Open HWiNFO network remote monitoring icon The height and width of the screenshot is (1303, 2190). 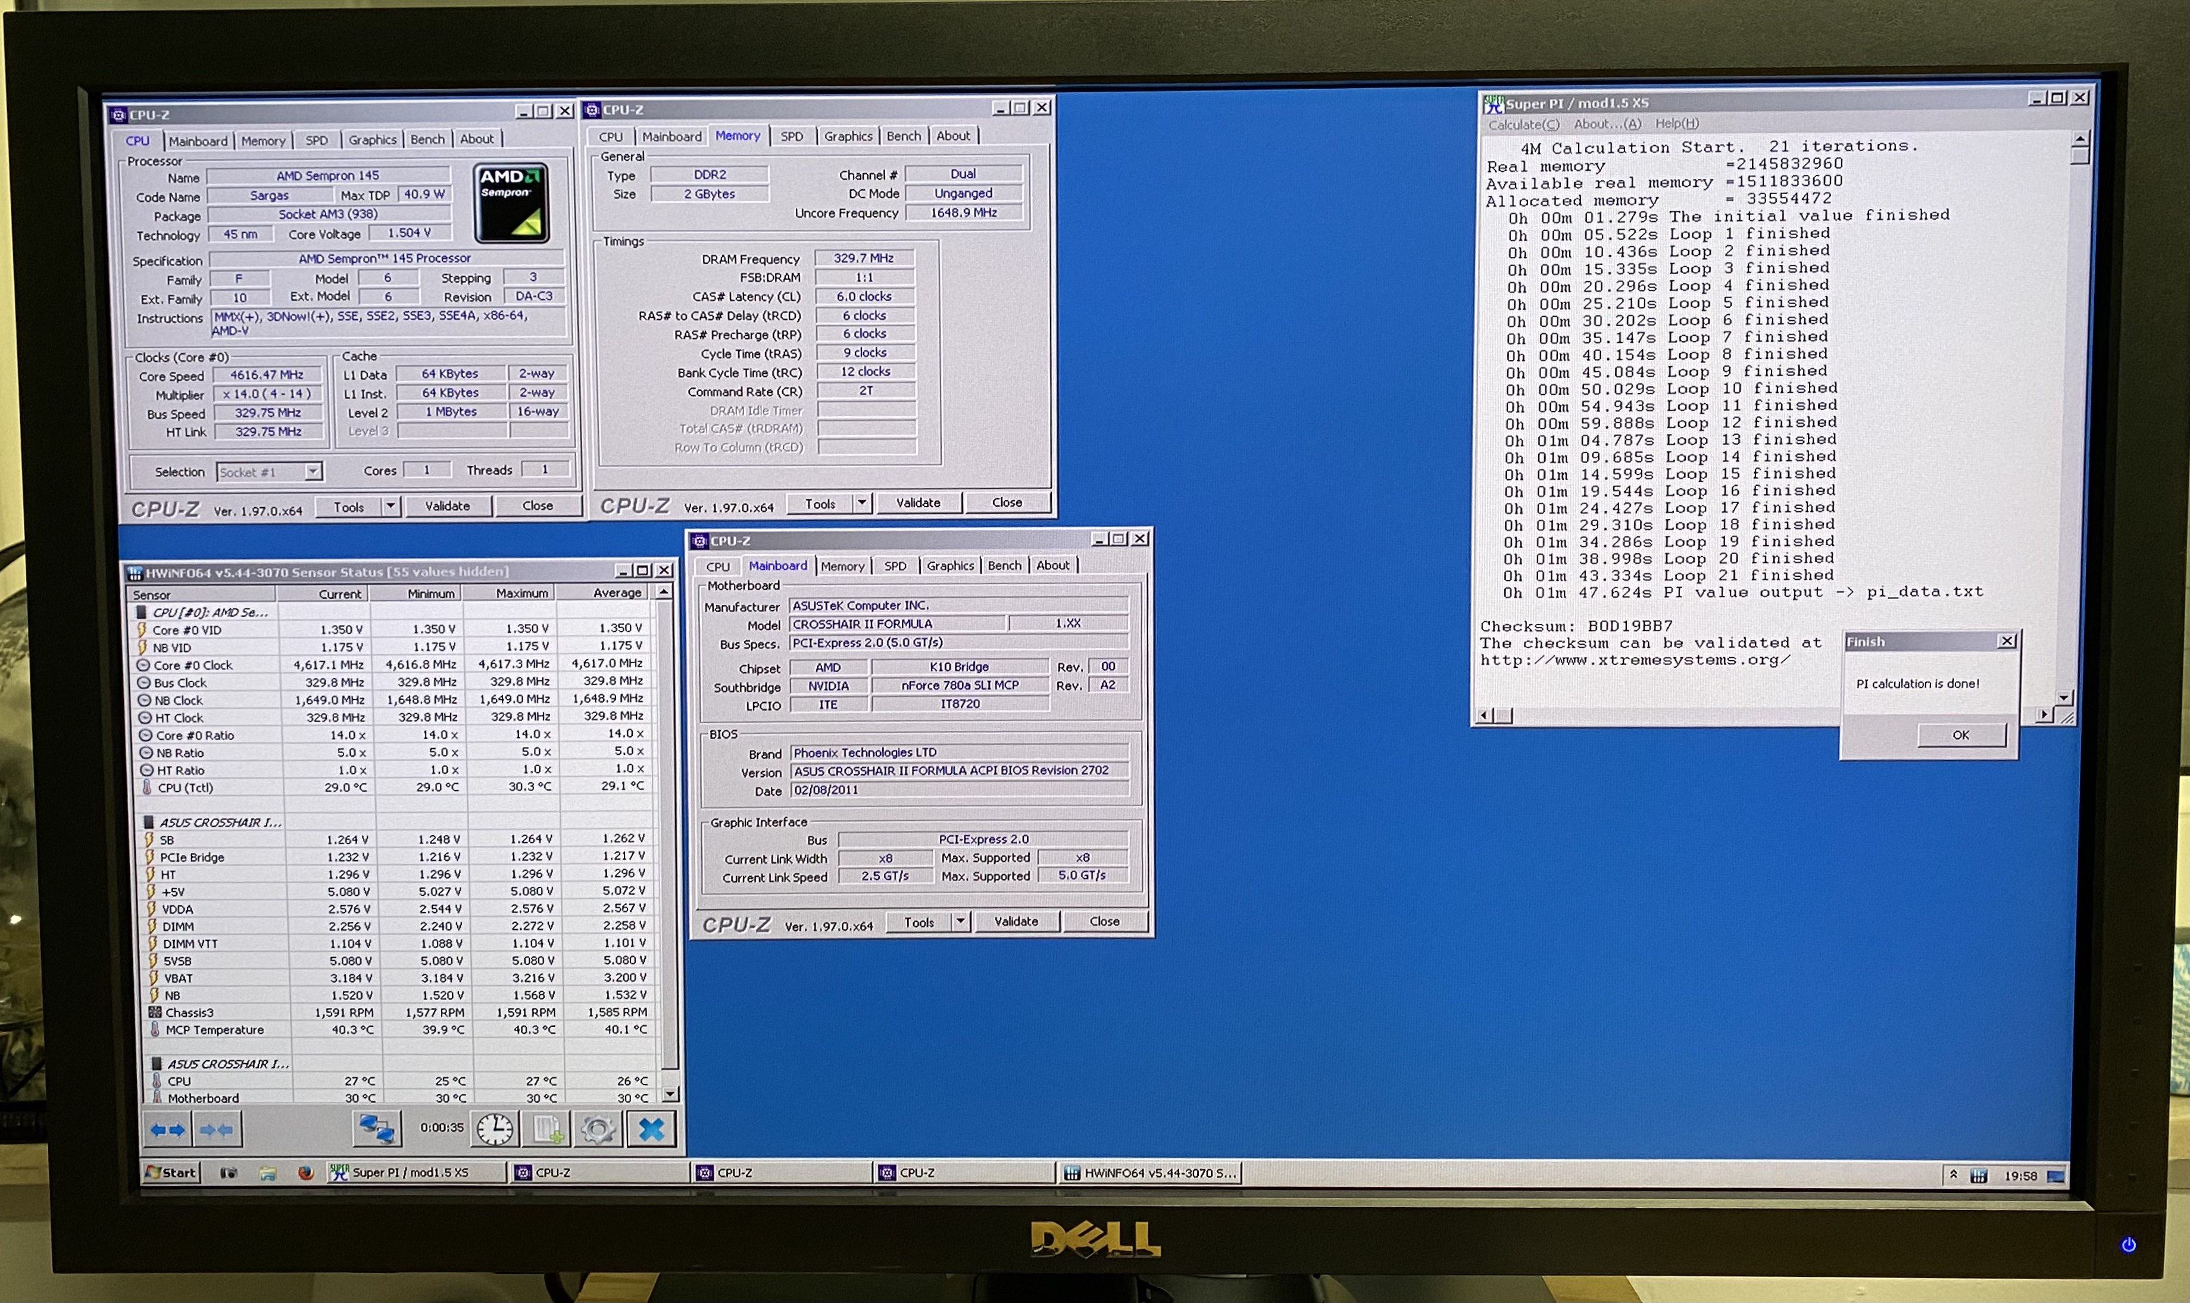[377, 1128]
